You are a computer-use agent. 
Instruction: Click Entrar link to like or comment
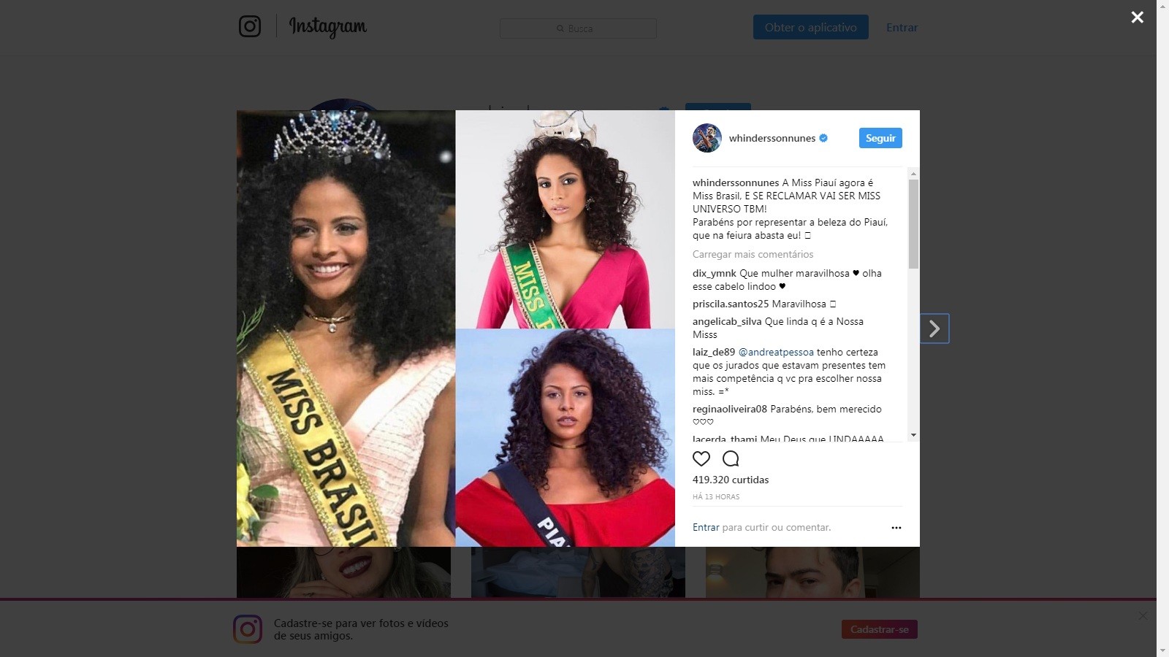coord(706,527)
